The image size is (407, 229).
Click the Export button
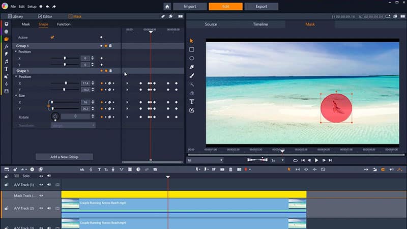tap(261, 7)
